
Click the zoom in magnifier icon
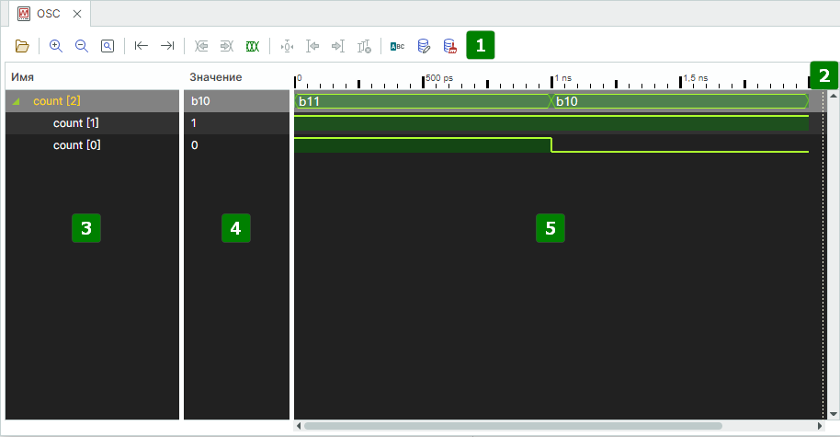tap(56, 46)
